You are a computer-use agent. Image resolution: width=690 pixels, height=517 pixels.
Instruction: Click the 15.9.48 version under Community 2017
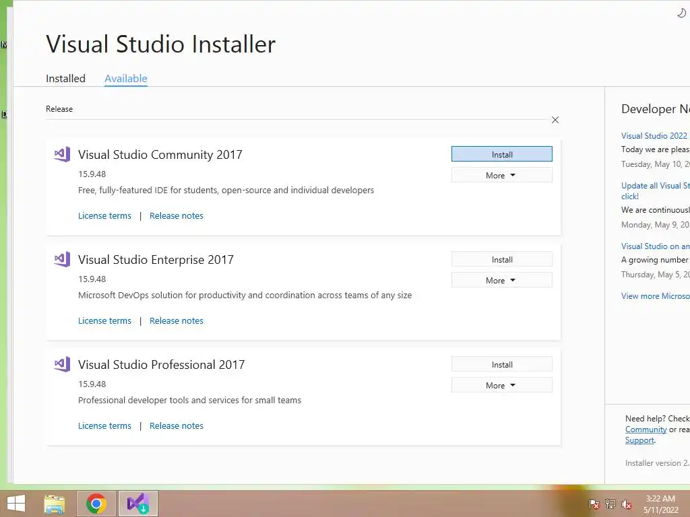click(92, 174)
